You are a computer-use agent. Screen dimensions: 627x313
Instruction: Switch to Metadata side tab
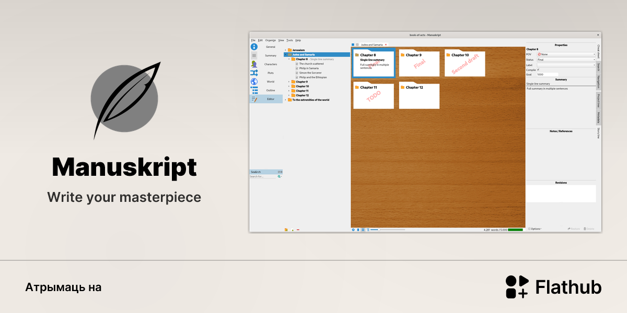(x=598, y=117)
